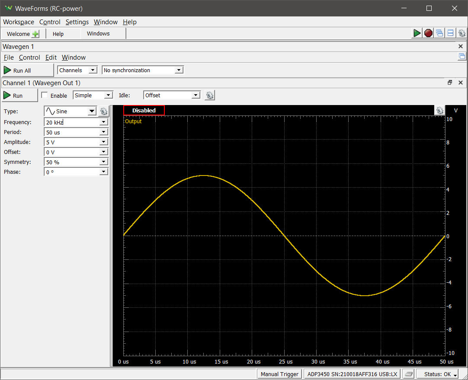Click the Offset value input field

[72, 152]
